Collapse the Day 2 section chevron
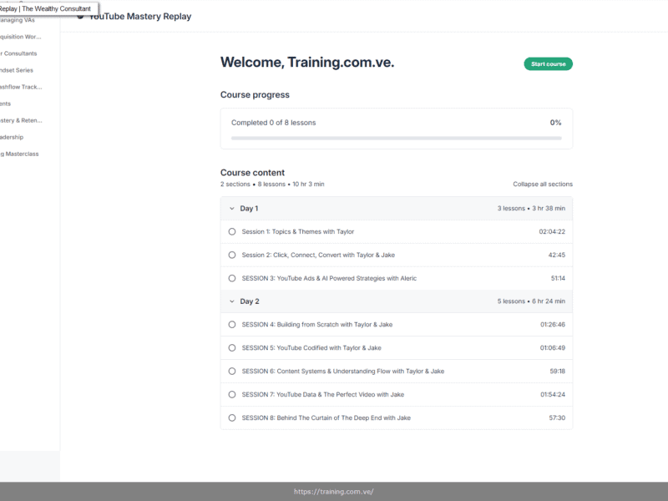Screen dimensions: 668x501 pos(232,301)
